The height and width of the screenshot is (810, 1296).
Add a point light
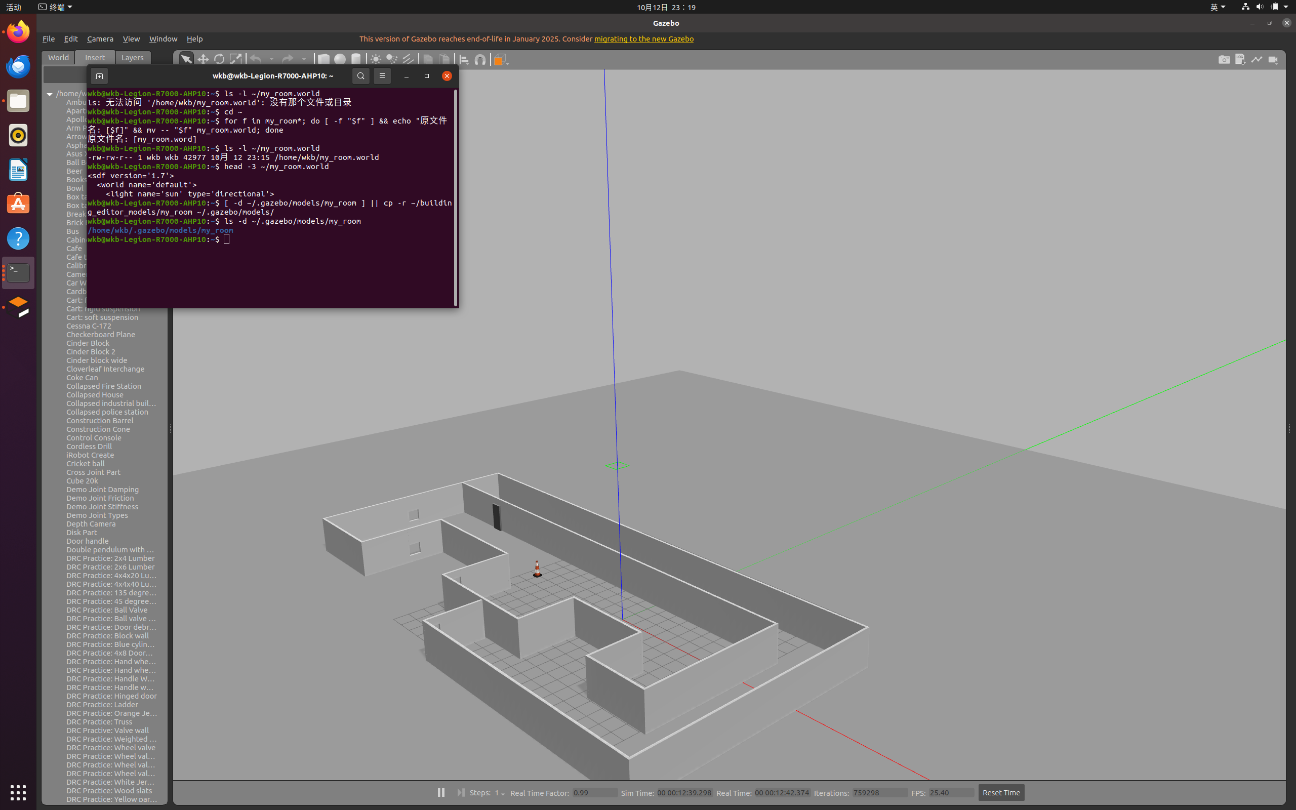pyautogui.click(x=376, y=59)
